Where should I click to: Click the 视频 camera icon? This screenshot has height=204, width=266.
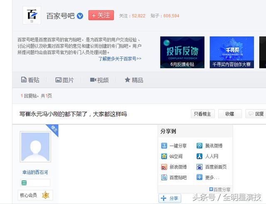pyautogui.click(x=93, y=80)
